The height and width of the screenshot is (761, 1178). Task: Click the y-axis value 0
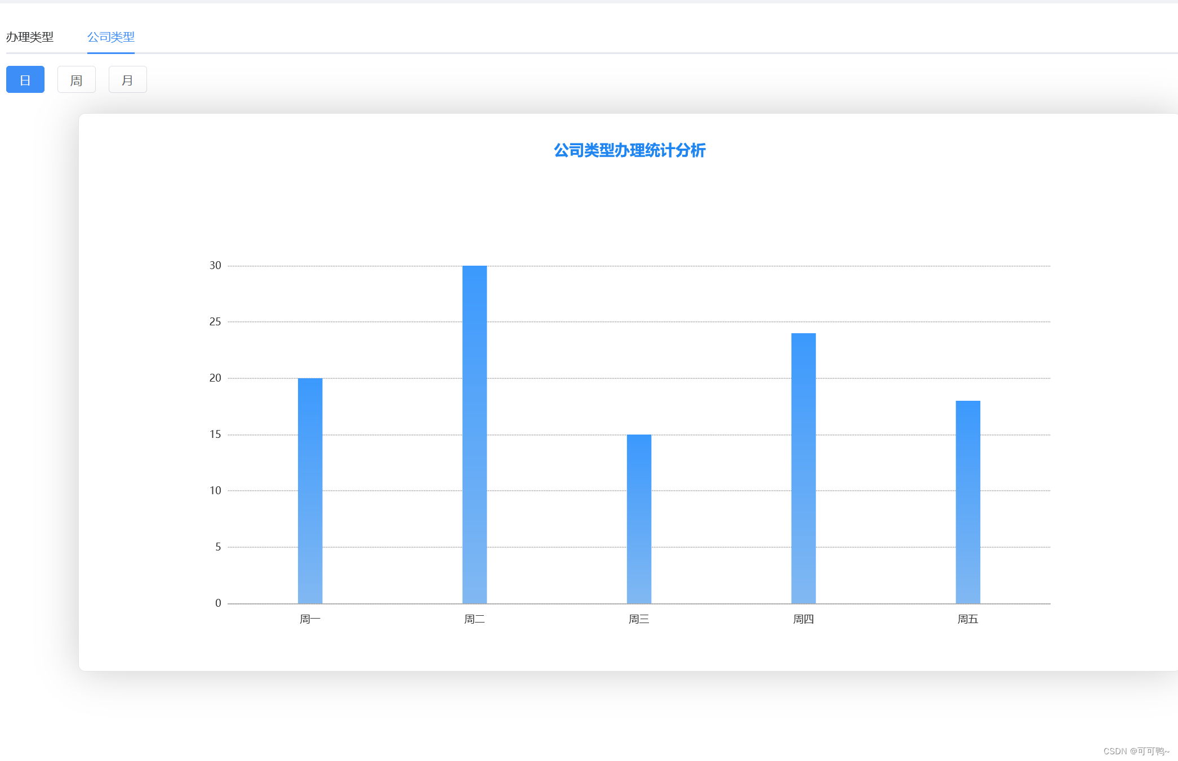pyautogui.click(x=218, y=603)
